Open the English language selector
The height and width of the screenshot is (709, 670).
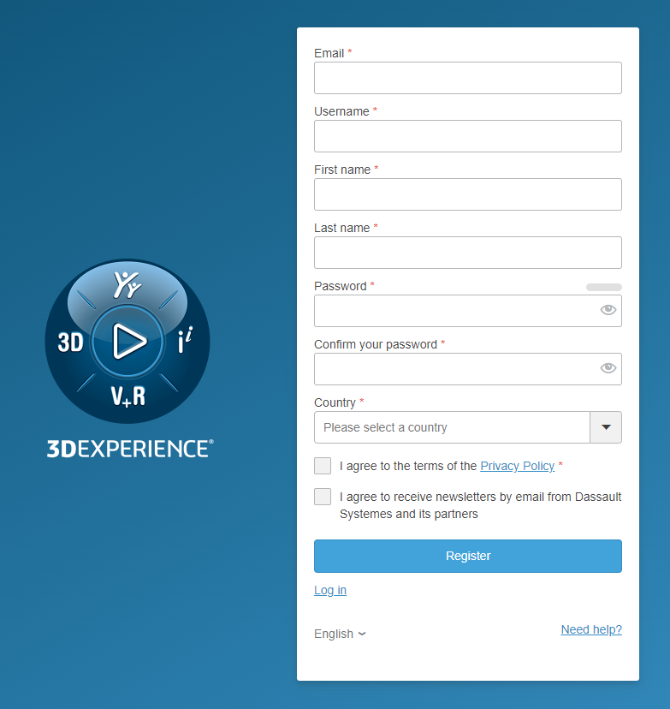pos(340,634)
